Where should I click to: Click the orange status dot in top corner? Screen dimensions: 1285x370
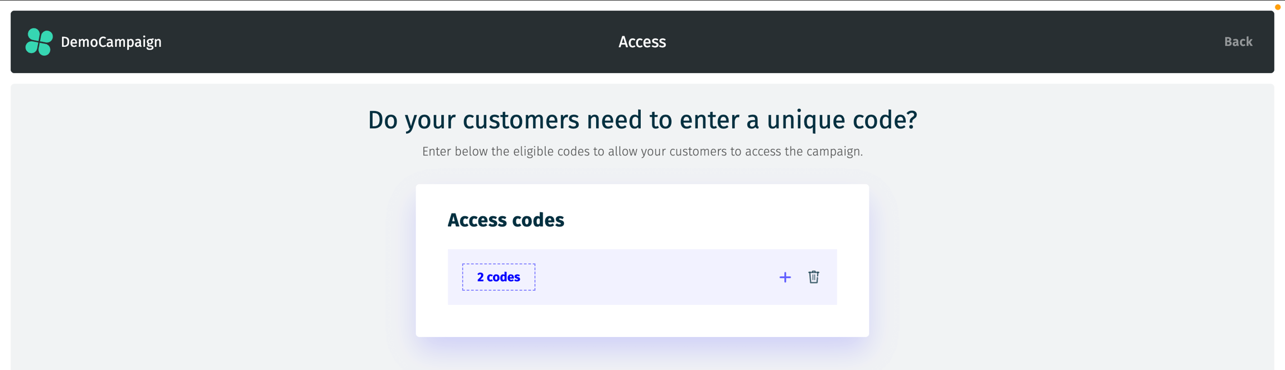pos(1277,7)
